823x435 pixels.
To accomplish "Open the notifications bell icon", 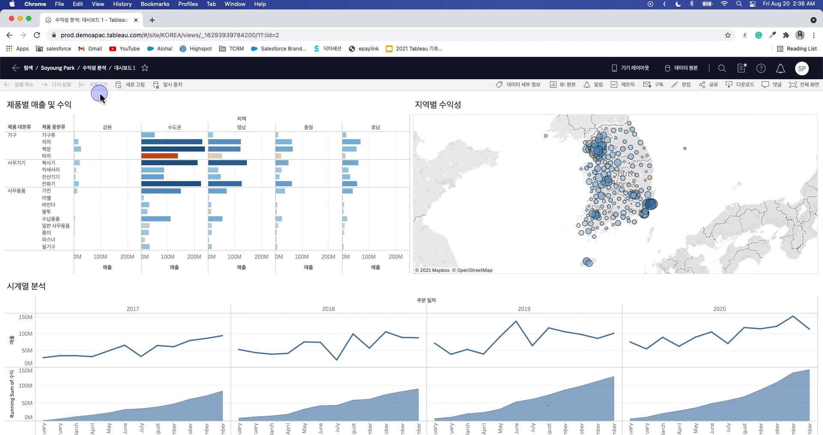I will pyautogui.click(x=781, y=69).
